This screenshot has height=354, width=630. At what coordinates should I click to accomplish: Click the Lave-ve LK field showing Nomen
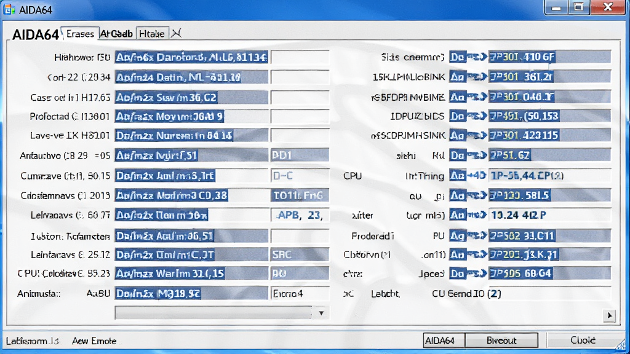(x=191, y=136)
